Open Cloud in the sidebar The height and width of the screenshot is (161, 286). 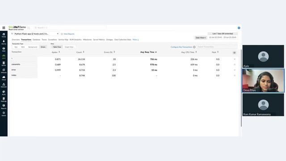click(4, 78)
